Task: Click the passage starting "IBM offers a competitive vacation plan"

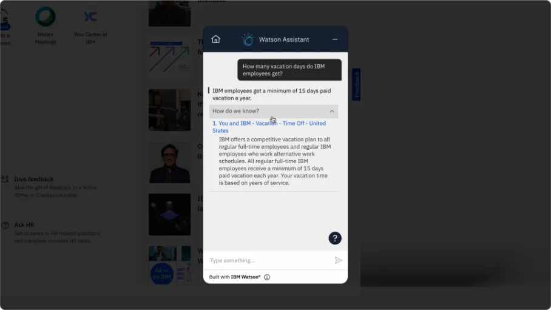Action: pos(275,161)
